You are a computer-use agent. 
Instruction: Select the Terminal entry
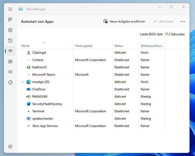[38, 111]
